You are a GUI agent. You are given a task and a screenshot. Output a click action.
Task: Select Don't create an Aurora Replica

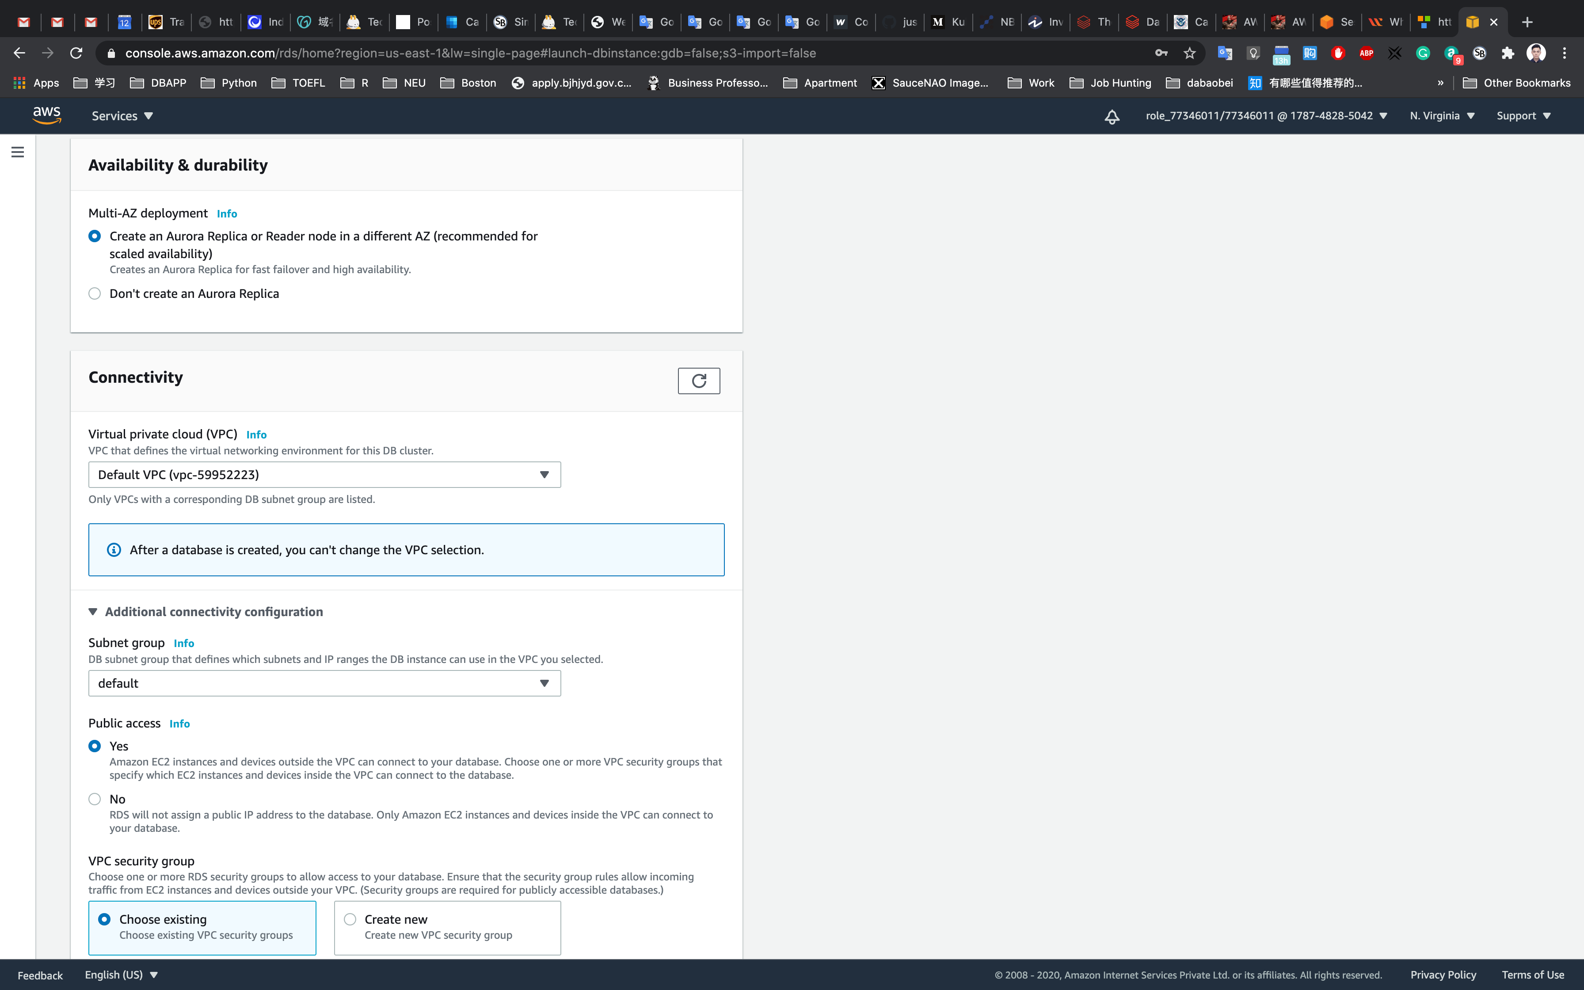tap(95, 293)
